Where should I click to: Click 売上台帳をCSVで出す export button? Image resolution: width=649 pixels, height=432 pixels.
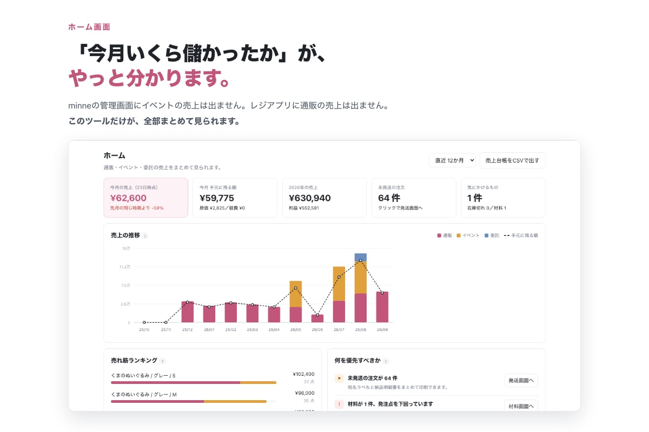click(x=512, y=160)
